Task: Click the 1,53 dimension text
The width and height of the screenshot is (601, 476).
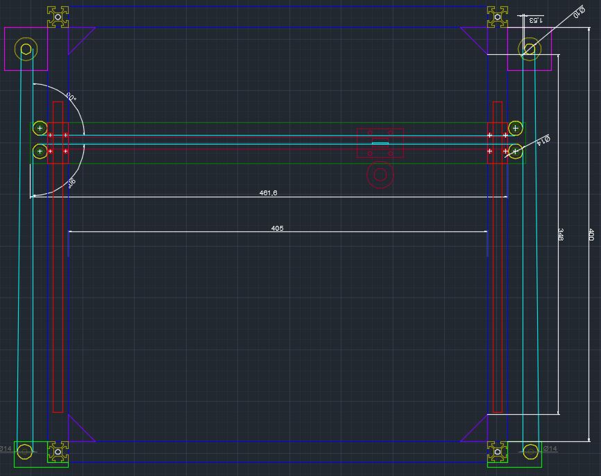Action: [x=535, y=20]
